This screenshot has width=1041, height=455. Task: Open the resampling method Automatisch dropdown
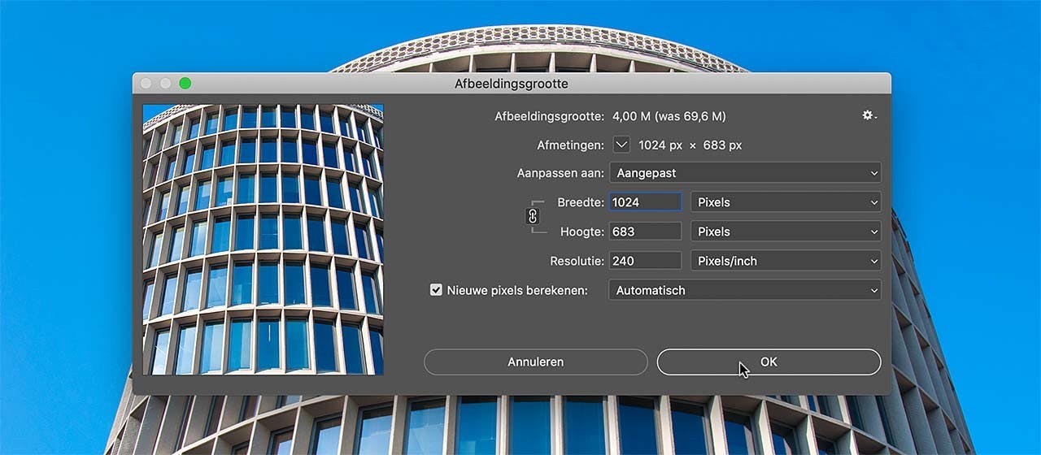pyautogui.click(x=745, y=290)
